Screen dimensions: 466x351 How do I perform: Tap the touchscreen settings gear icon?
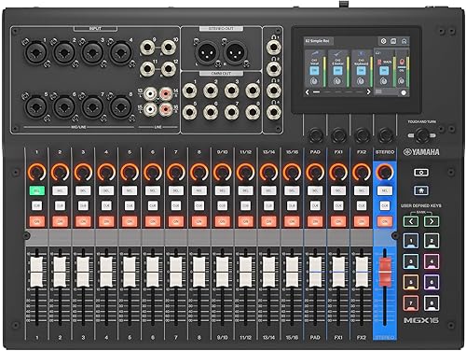(383, 41)
